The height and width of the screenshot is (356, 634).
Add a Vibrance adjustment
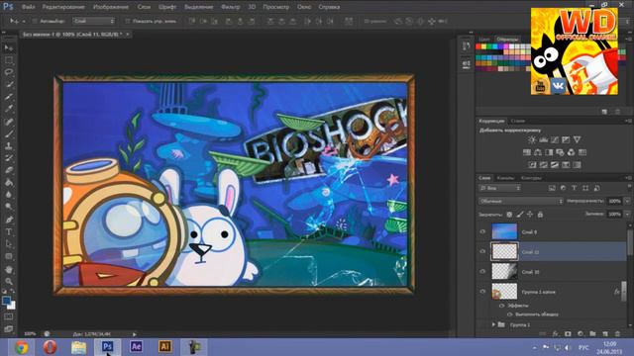coord(577,140)
